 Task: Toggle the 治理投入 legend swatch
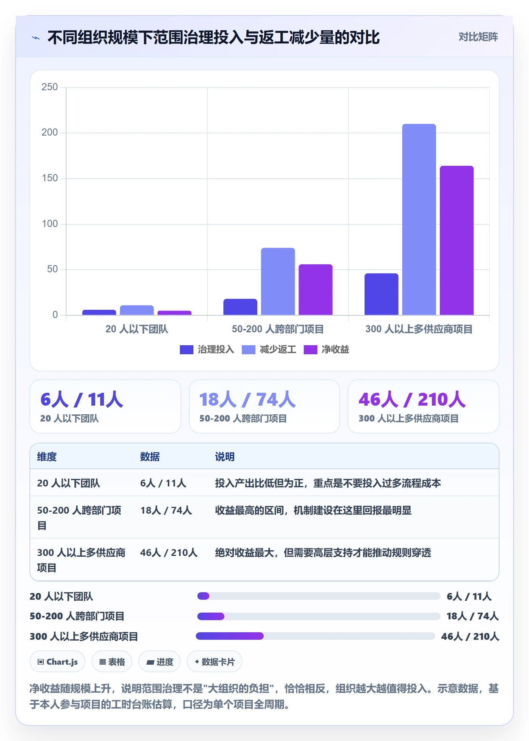(x=186, y=350)
